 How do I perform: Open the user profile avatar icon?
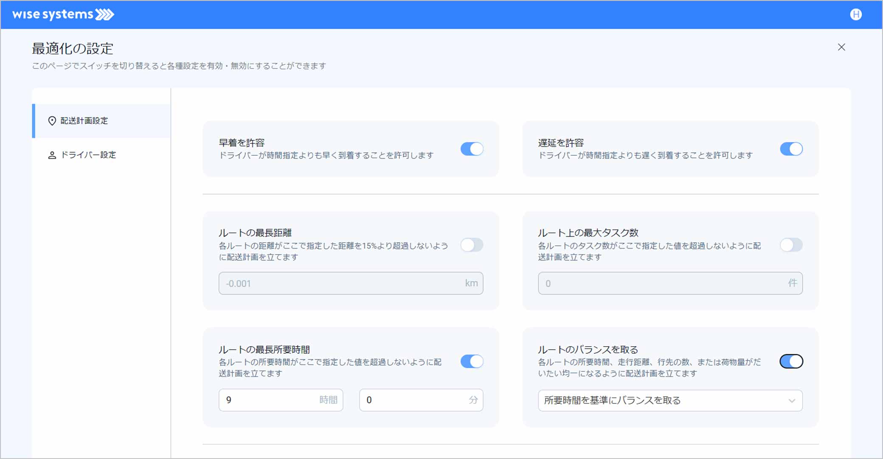click(856, 14)
